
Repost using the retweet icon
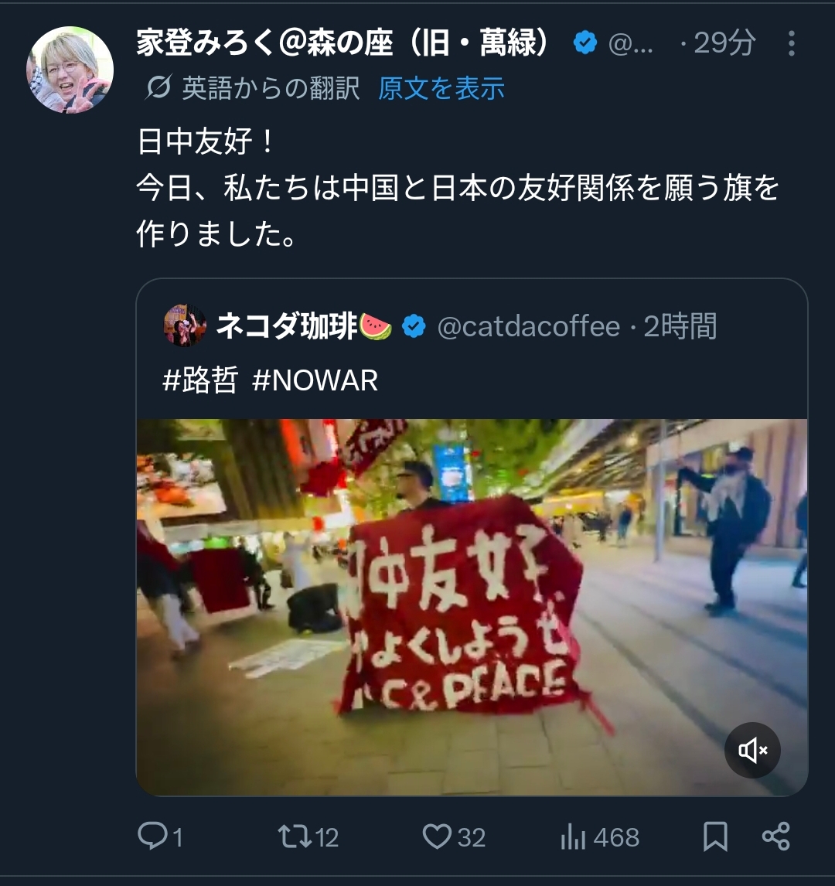point(295,837)
